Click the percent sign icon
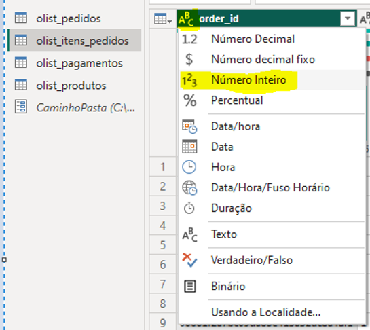The width and height of the screenshot is (370, 330). click(190, 100)
